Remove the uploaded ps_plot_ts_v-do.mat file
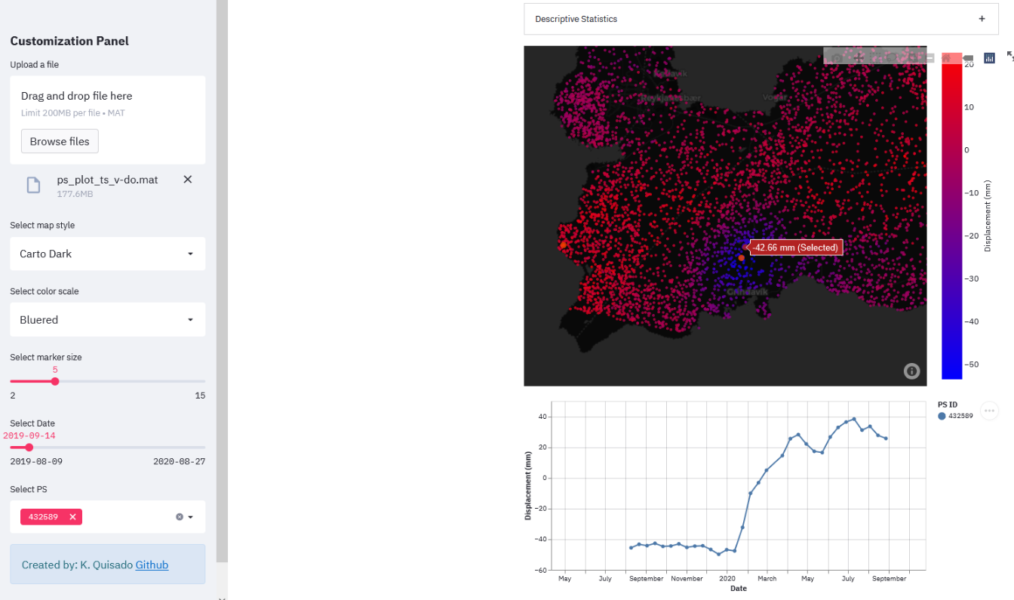Image resolution: width=1014 pixels, height=600 pixels. [x=187, y=180]
